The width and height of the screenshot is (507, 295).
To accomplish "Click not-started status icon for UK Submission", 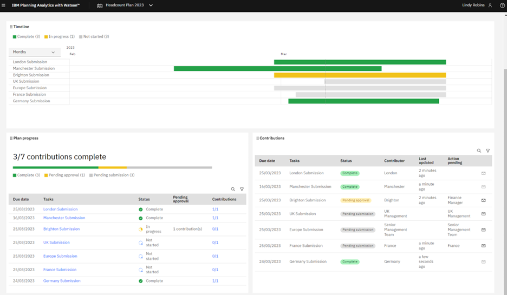I will [x=141, y=243].
